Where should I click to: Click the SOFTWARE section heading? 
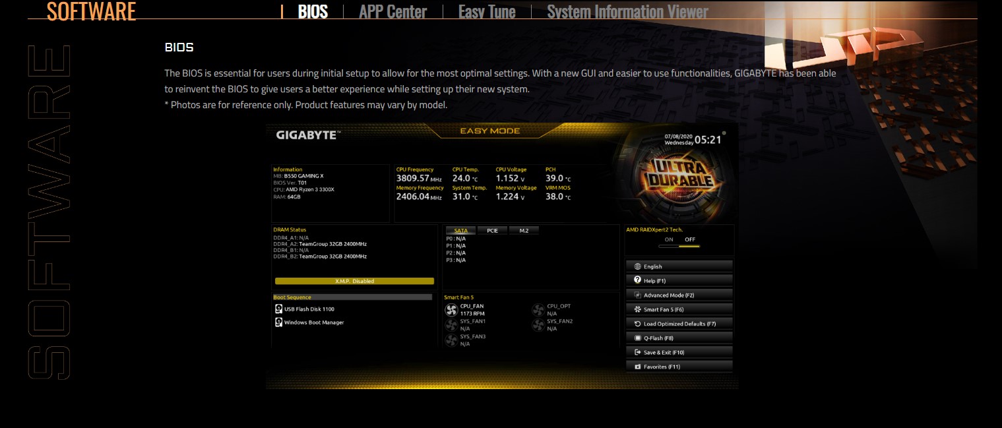[91, 11]
